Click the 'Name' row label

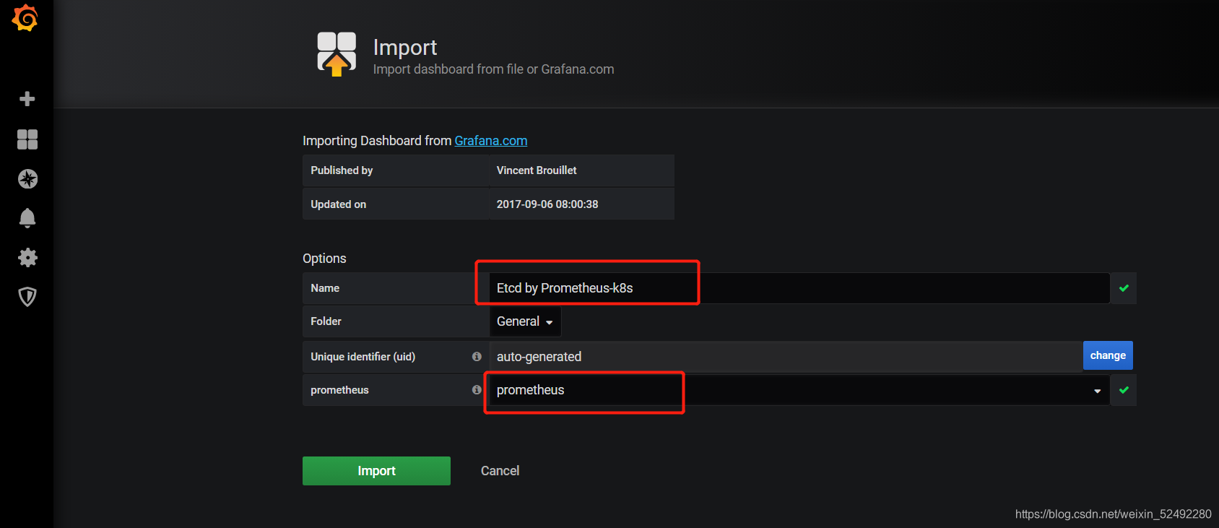coord(325,288)
